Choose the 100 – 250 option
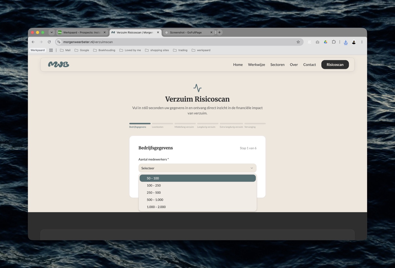This screenshot has height=268, width=395. [x=197, y=186]
